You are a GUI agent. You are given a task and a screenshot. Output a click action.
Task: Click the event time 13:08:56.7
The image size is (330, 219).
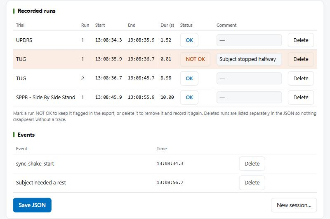pyautogui.click(x=170, y=182)
